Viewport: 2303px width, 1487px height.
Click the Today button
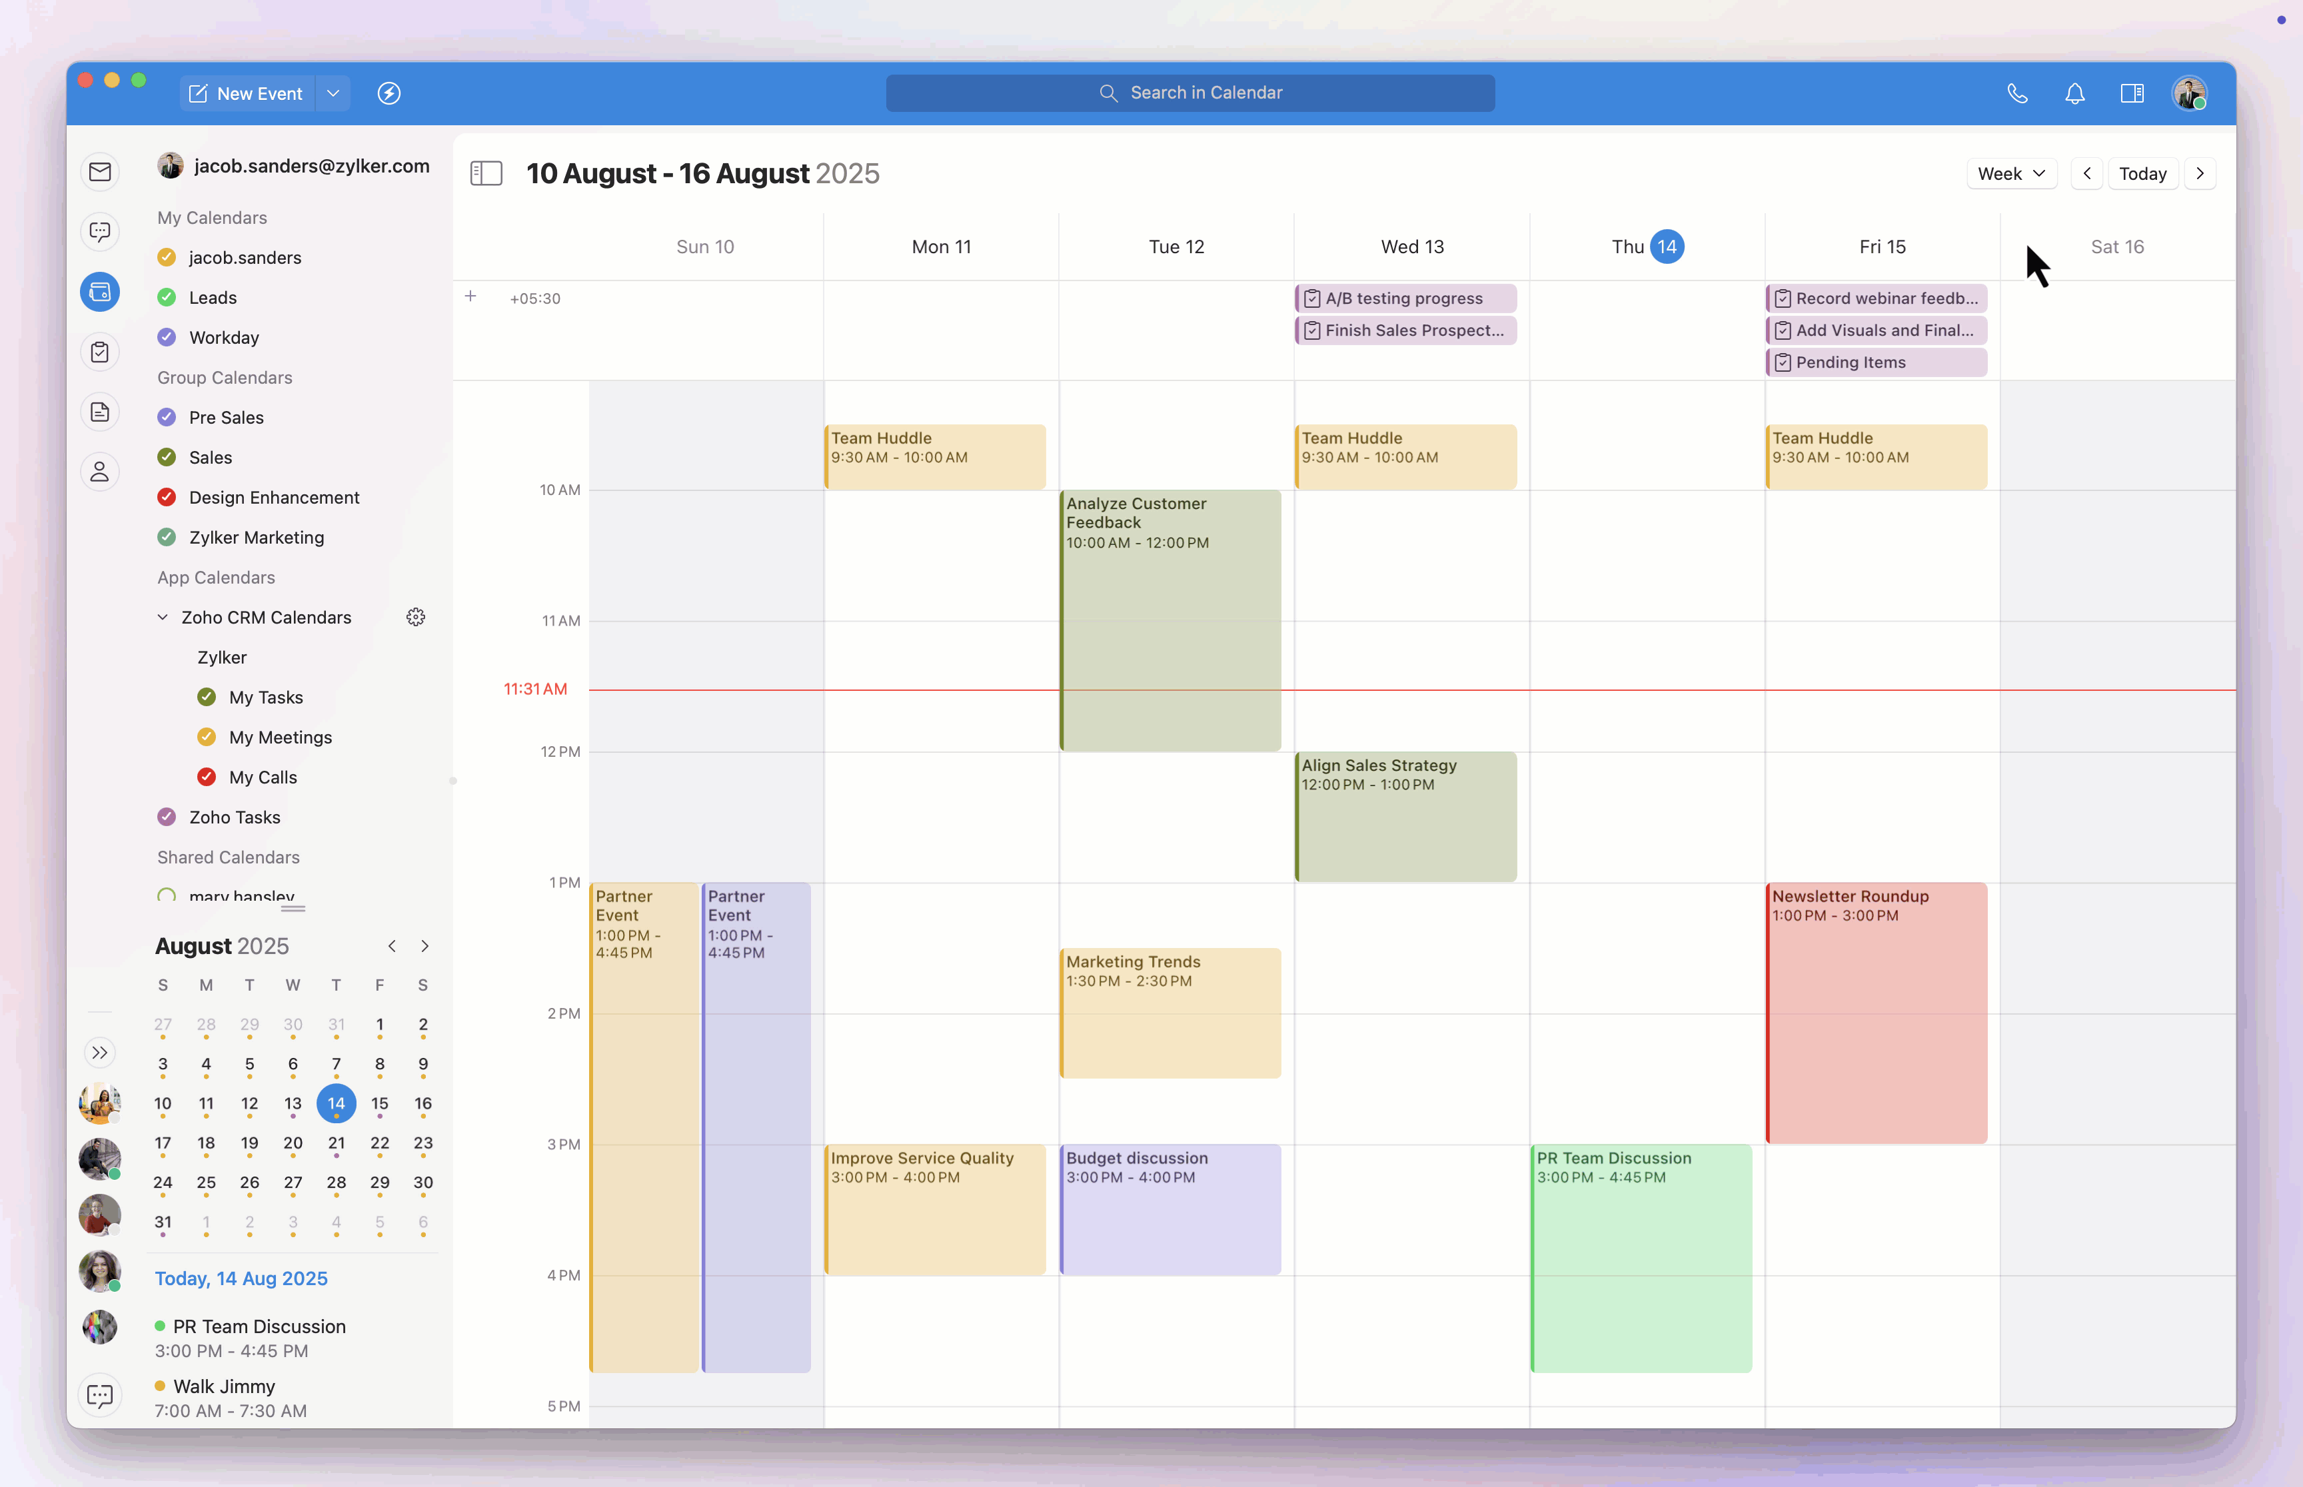[2142, 174]
